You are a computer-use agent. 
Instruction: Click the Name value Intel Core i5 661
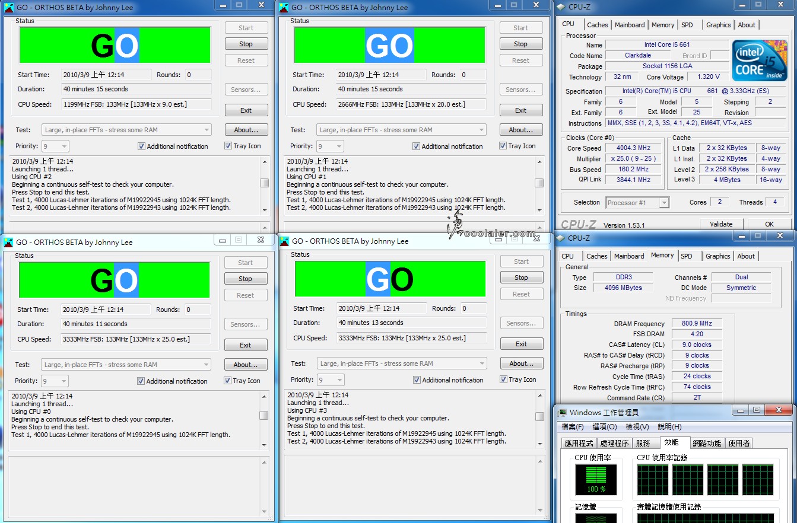point(667,44)
